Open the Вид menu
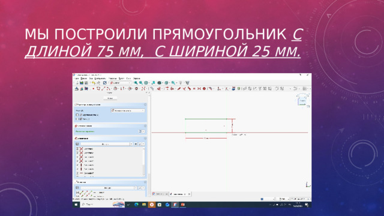Image resolution: width=384 pixels, height=216 pixels. (x=91, y=79)
